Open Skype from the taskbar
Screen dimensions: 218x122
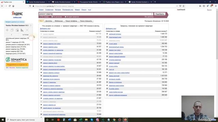pyautogui.click(x=92, y=120)
